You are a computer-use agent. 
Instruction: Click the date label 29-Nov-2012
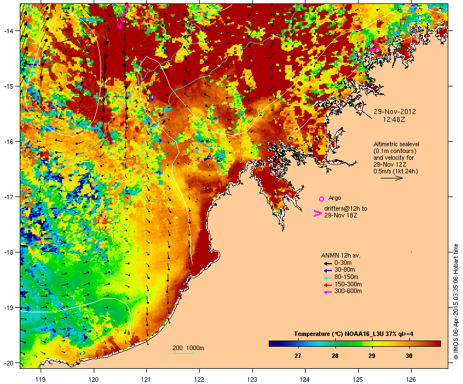click(x=395, y=112)
